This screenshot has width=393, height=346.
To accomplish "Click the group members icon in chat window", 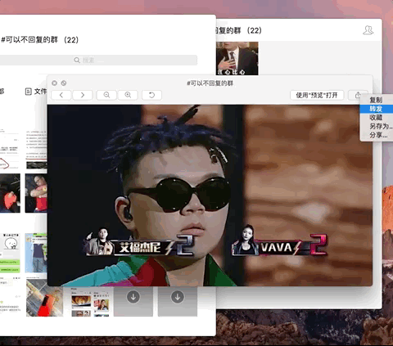I will pyautogui.click(x=368, y=30).
